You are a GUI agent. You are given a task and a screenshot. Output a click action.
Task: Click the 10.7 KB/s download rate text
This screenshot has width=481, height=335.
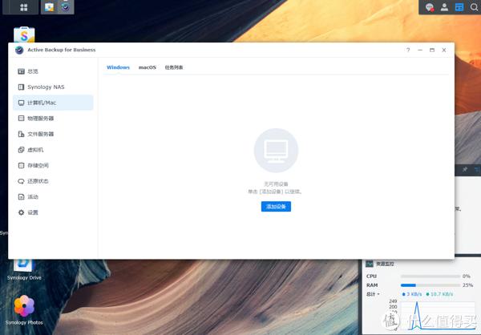tap(442, 294)
